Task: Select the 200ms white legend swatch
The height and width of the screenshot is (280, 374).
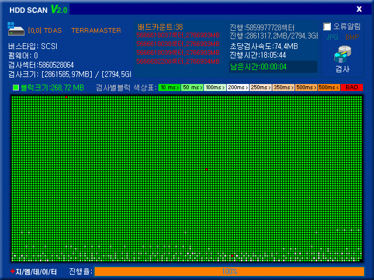Action: click(x=238, y=87)
